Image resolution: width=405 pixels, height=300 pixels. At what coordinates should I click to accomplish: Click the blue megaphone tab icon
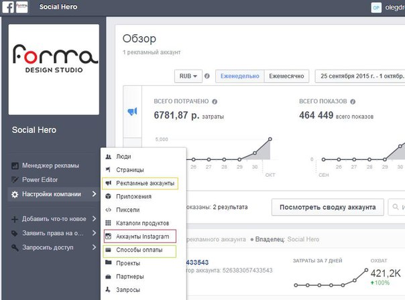coord(132,111)
